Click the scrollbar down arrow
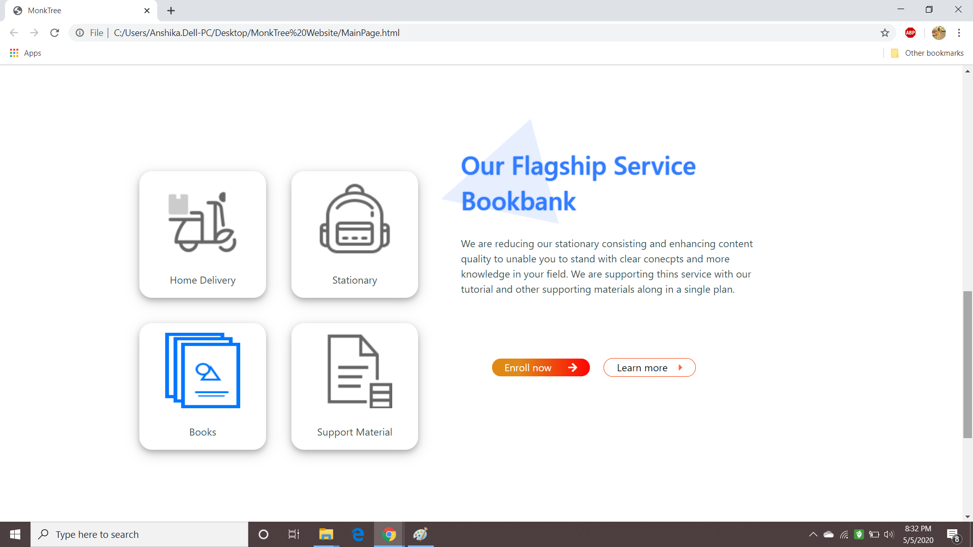 [x=967, y=516]
